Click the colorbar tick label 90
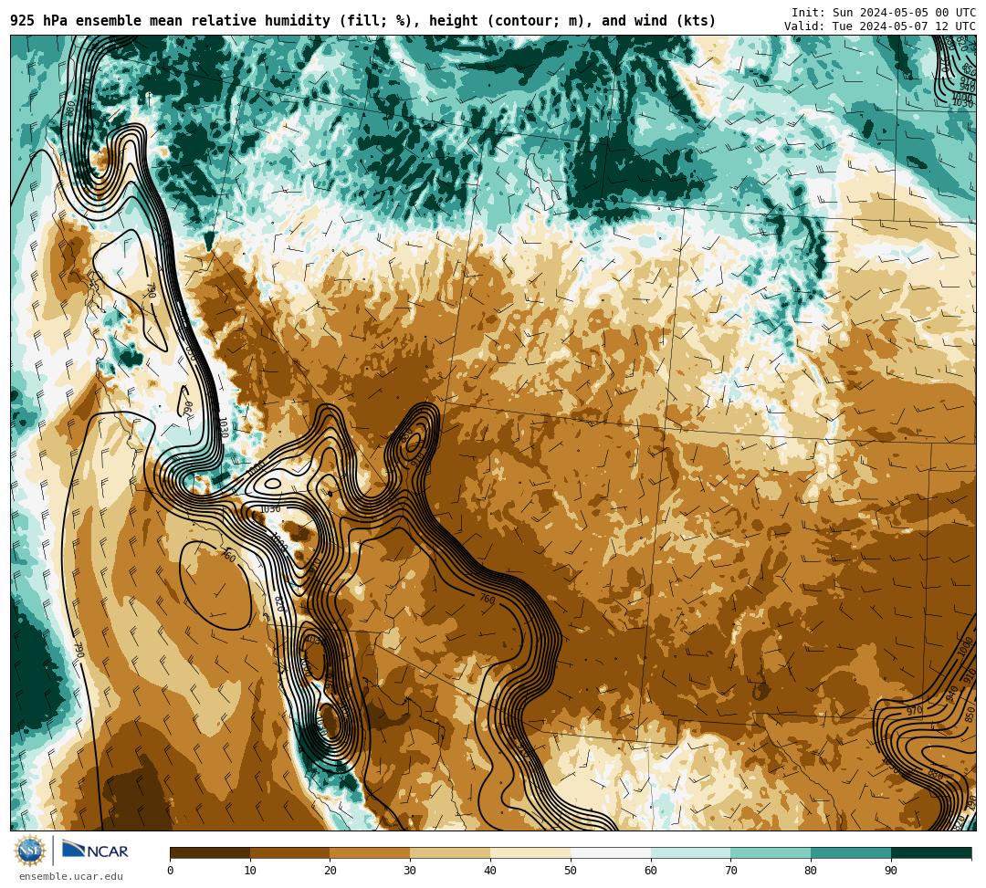Viewport: 986px width, 888px height. tap(891, 871)
